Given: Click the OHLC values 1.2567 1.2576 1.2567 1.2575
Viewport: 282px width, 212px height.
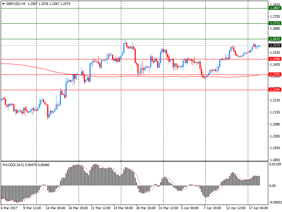Looking at the screenshot, I should 49,4.
